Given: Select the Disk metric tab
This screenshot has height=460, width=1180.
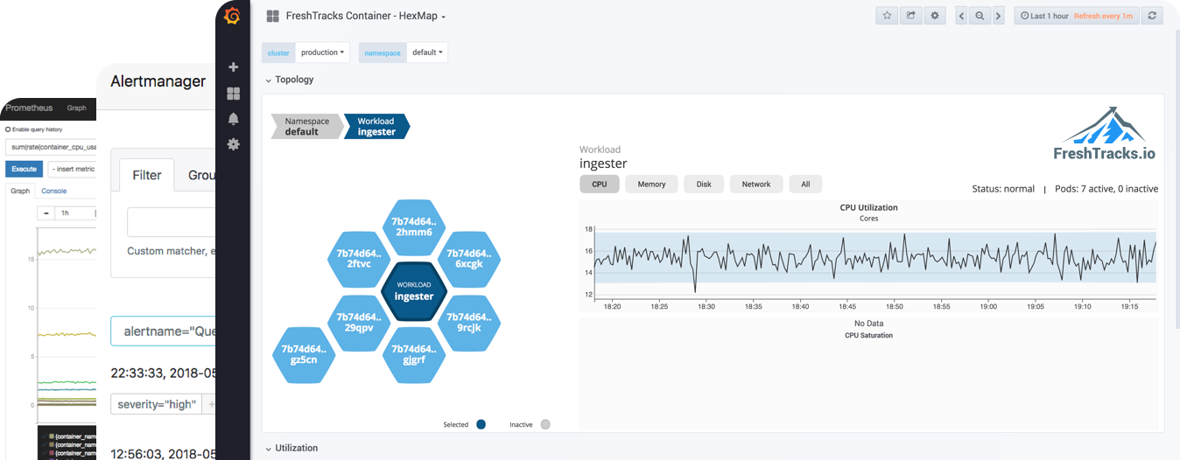Looking at the screenshot, I should click(x=704, y=184).
